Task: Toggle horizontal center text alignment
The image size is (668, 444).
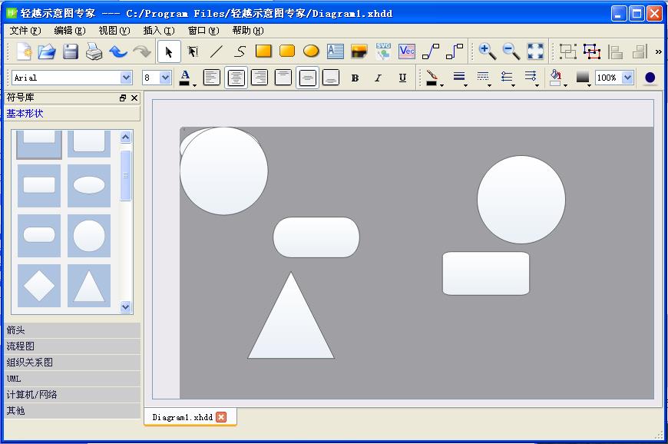Action: pos(236,78)
